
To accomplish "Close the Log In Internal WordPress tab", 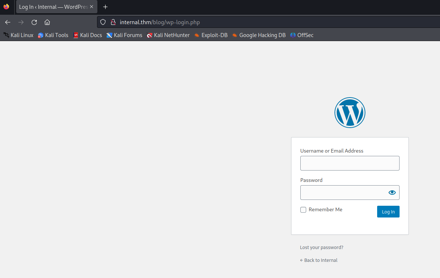I will pyautogui.click(x=92, y=7).
